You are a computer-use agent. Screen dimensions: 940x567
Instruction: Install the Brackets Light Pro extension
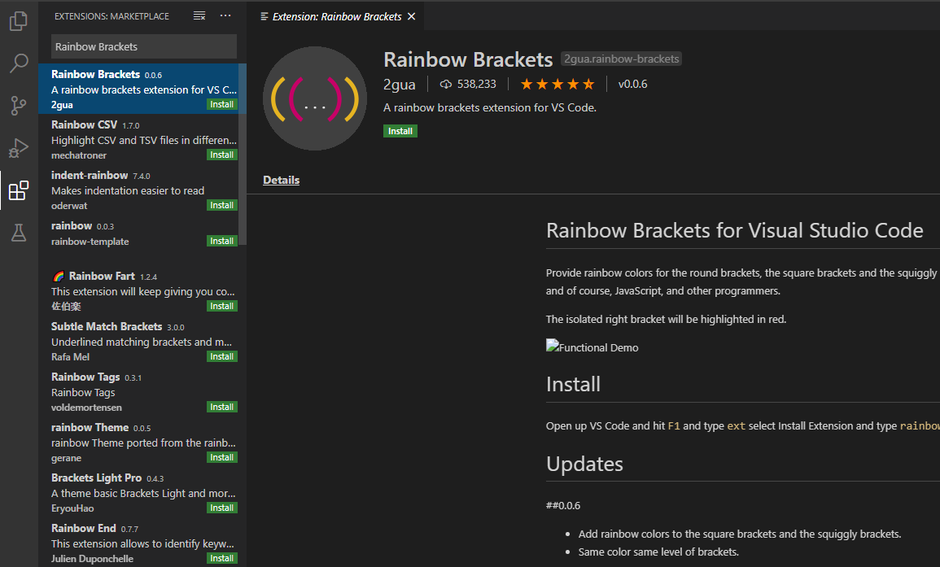coord(222,508)
